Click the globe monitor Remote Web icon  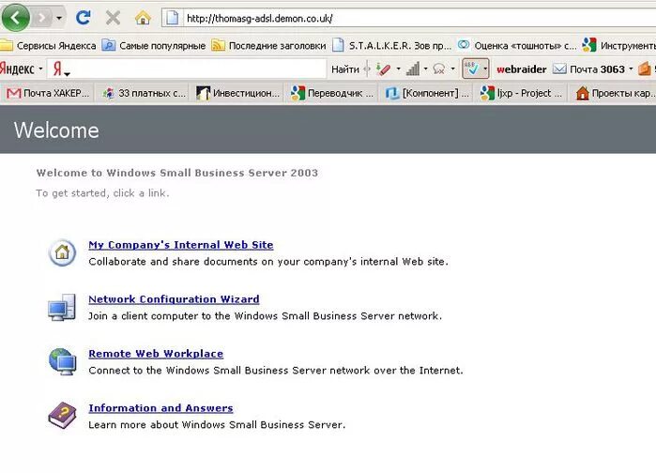63,361
